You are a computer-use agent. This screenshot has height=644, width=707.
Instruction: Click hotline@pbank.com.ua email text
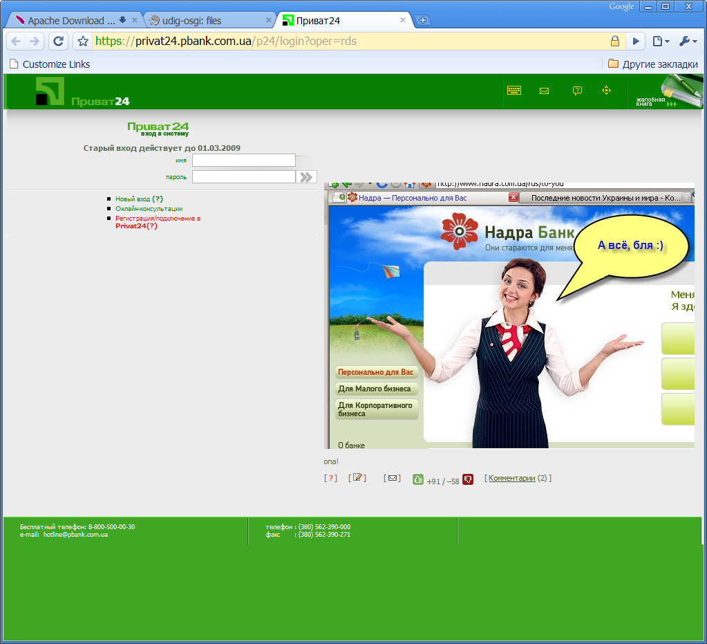(75, 534)
